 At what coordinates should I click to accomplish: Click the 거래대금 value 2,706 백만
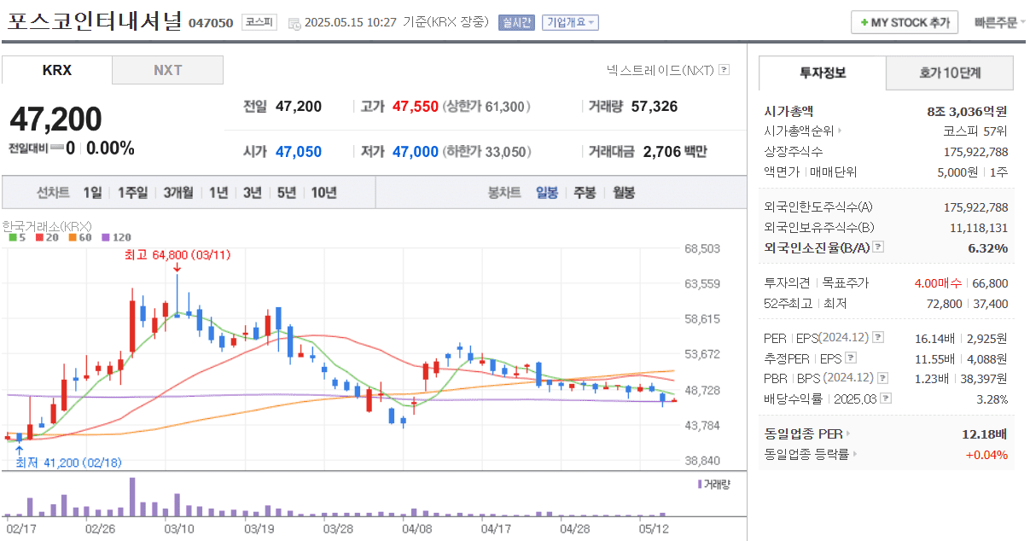pyautogui.click(x=675, y=152)
